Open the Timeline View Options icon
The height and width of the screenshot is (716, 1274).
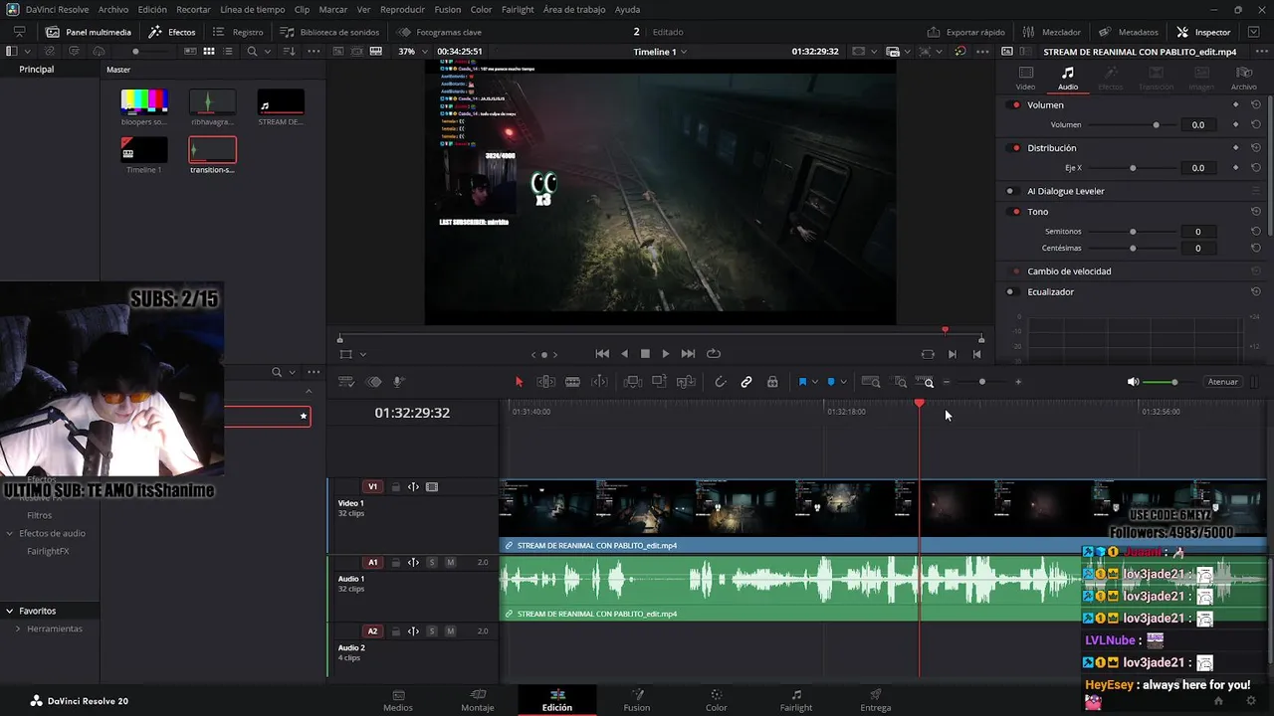346,382
